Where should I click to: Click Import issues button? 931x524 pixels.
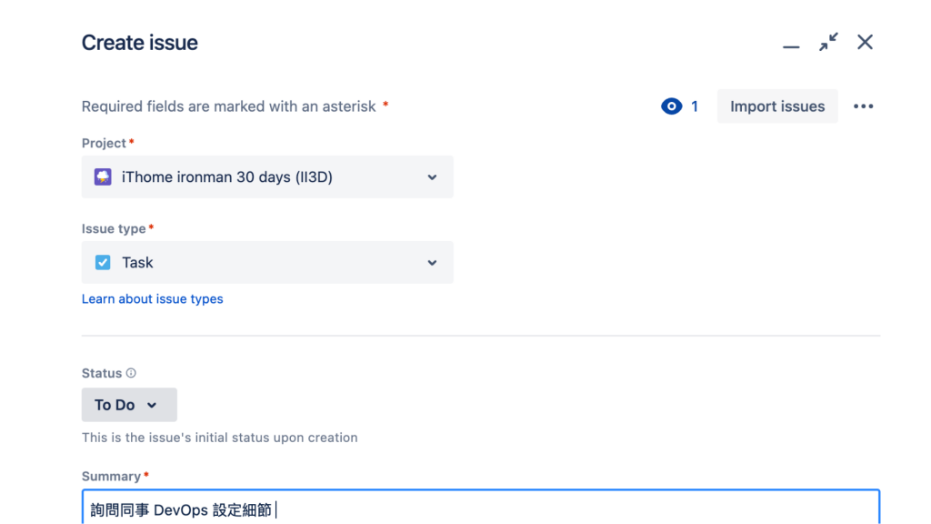(777, 106)
